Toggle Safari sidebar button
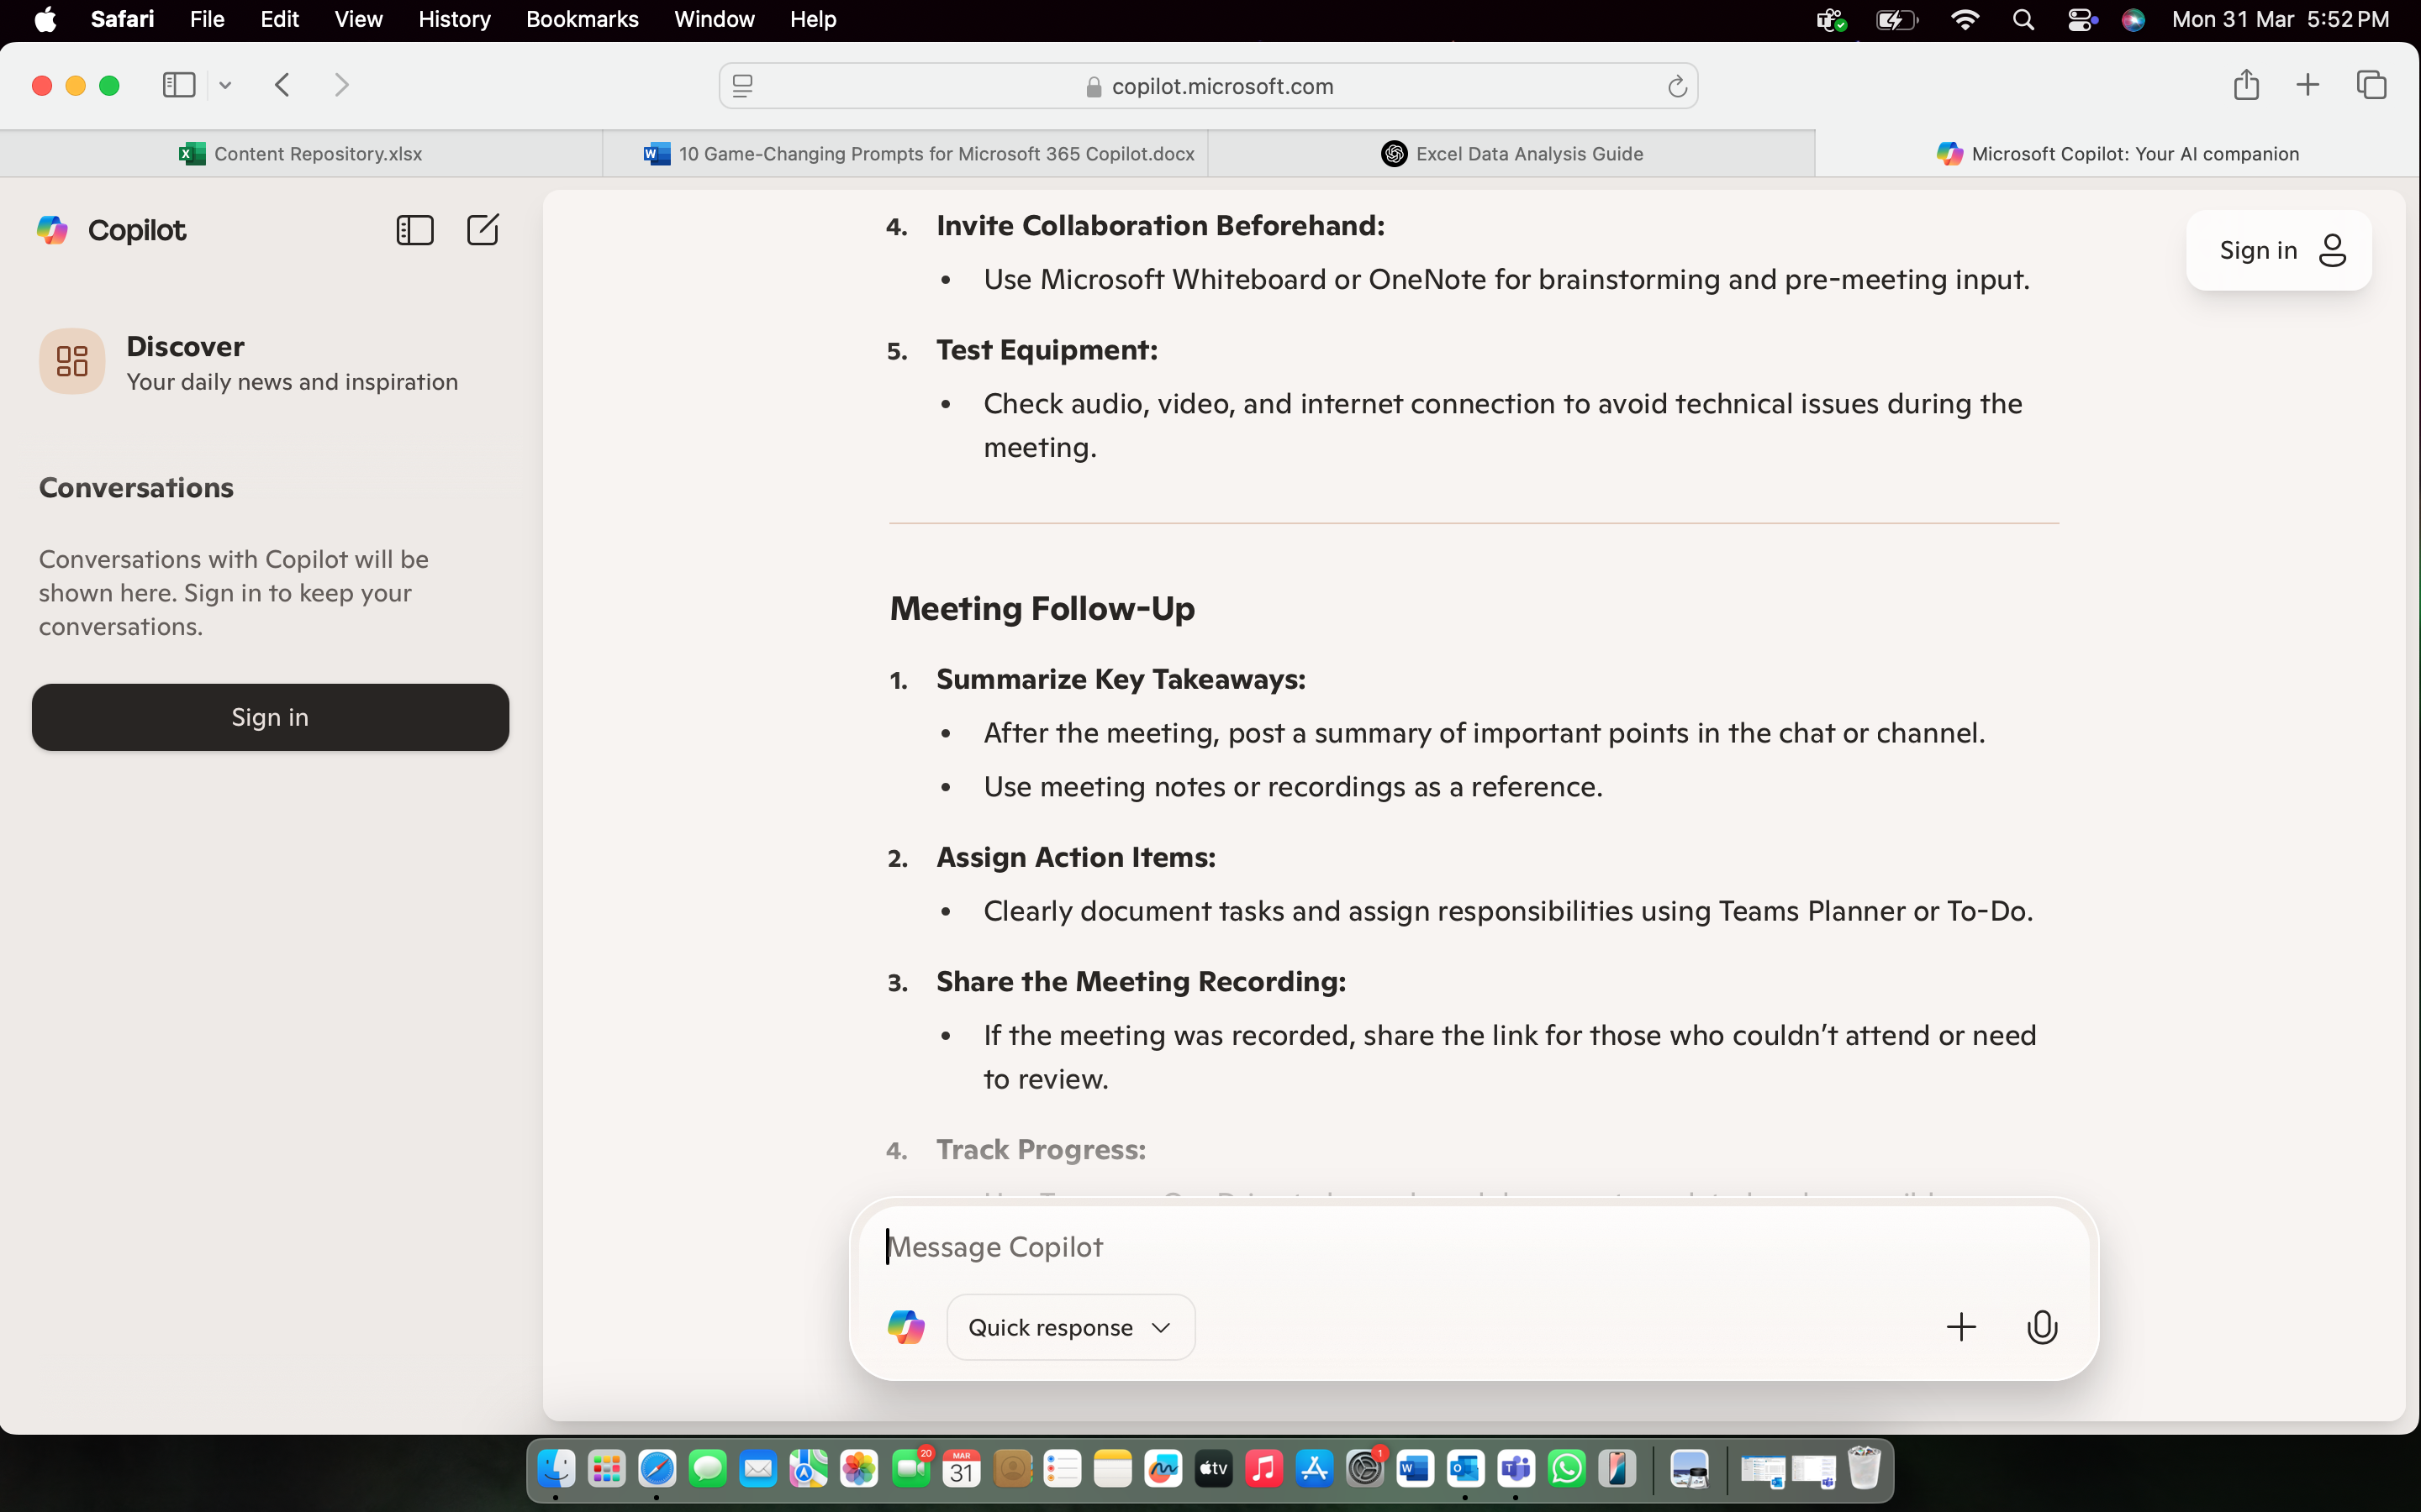Viewport: 2421px width, 1512px height. (x=179, y=85)
